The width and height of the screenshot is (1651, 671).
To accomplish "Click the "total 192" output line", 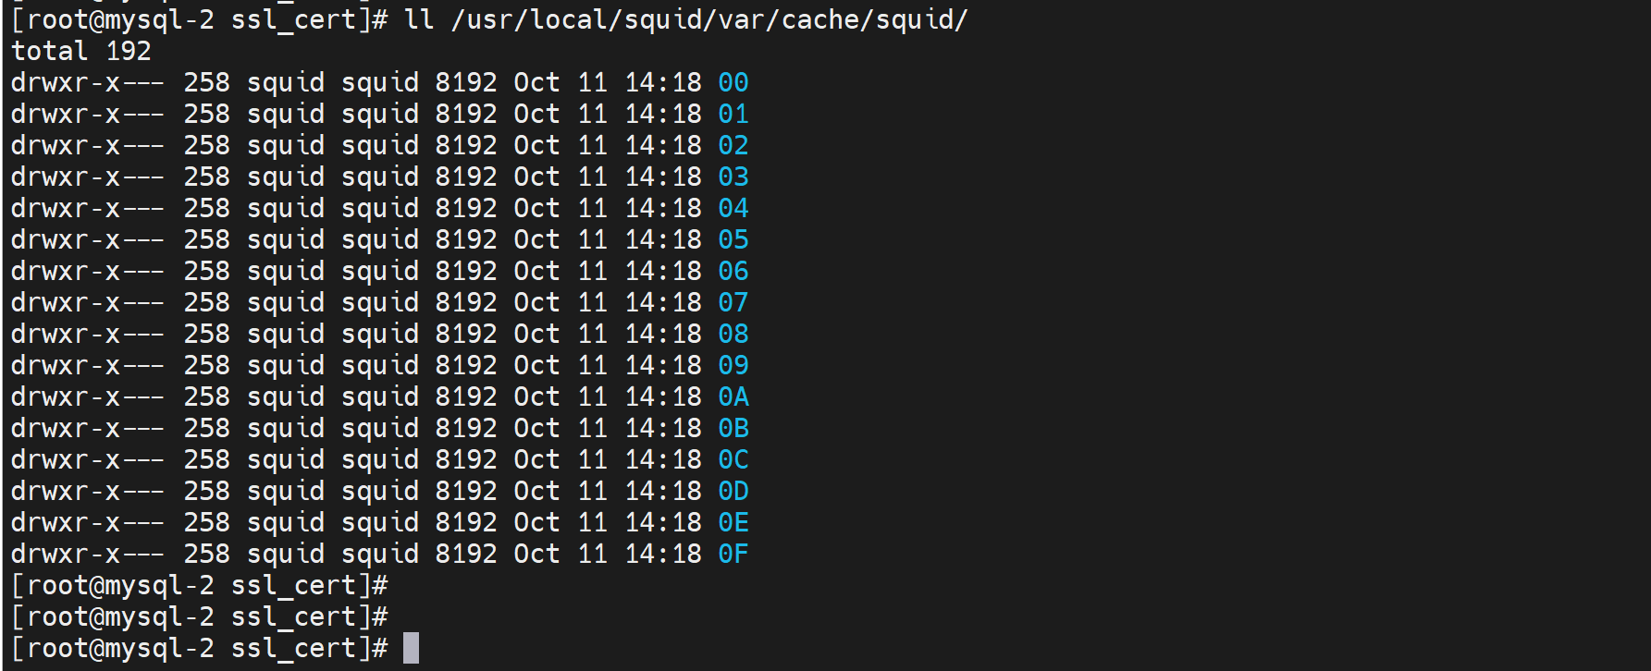I will (x=80, y=52).
